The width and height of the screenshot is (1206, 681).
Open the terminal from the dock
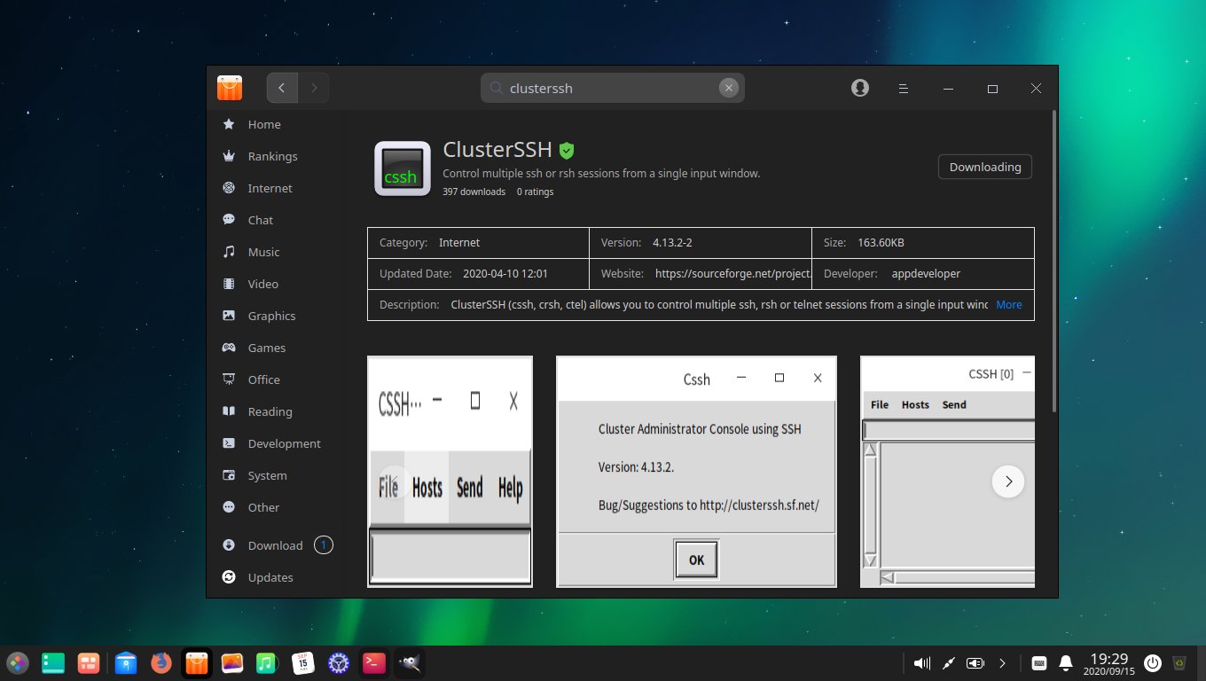[374, 662]
